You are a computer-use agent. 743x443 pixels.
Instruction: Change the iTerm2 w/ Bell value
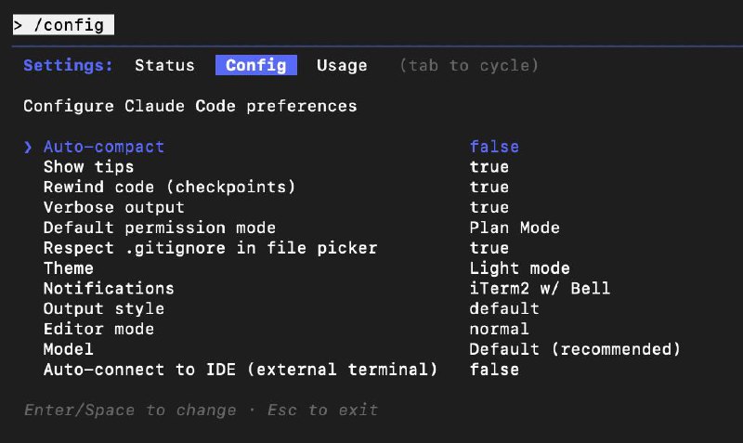pyautogui.click(x=540, y=289)
